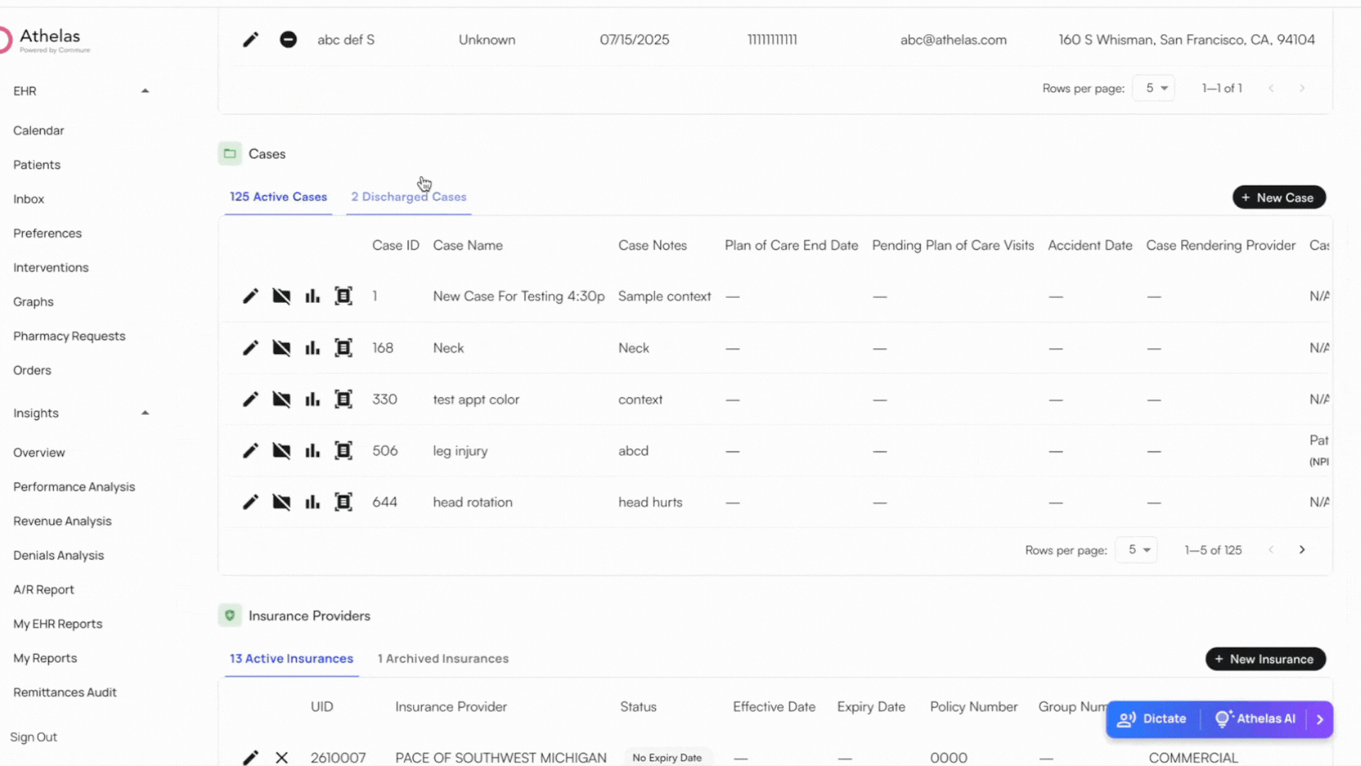This screenshot has width=1361, height=766.
Task: Click X icon for PACE OF SOUTHWEST MICHIGAN insurance
Action: pos(281,757)
